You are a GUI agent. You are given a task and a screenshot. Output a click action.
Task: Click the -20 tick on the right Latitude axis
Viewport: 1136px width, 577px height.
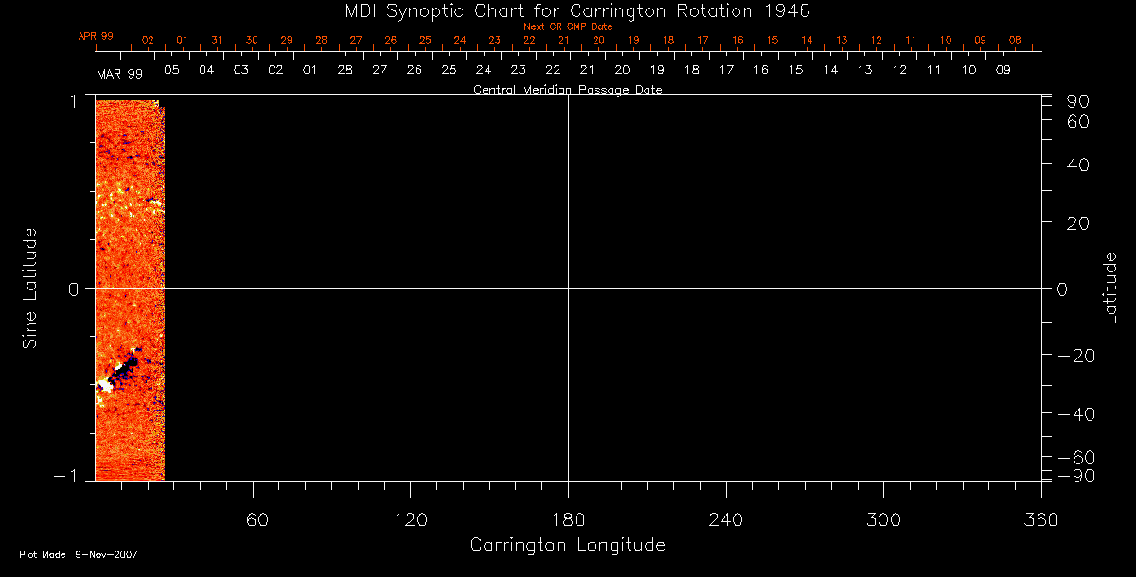tap(1074, 356)
